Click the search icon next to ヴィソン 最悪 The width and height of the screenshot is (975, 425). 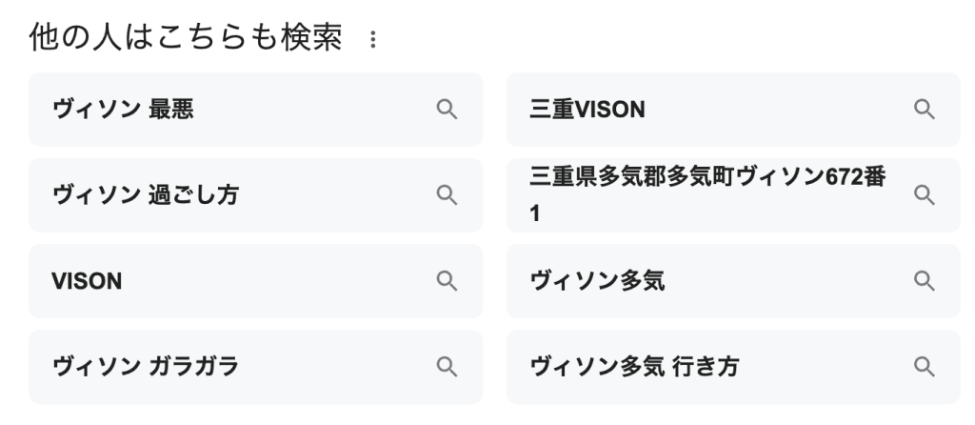(447, 110)
